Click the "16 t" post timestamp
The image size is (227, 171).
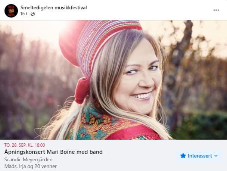24,14
